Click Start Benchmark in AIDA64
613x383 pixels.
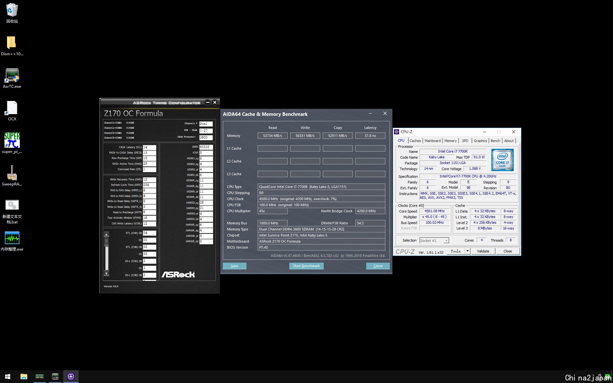point(306,266)
